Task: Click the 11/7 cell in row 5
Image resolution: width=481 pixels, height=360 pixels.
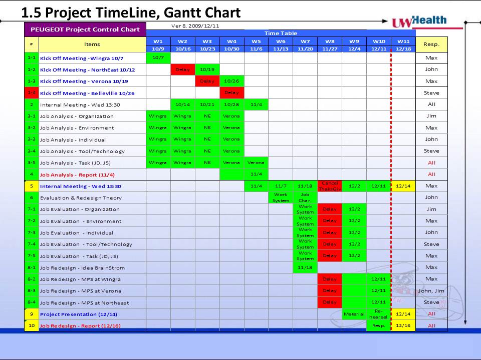Action: coord(281,186)
